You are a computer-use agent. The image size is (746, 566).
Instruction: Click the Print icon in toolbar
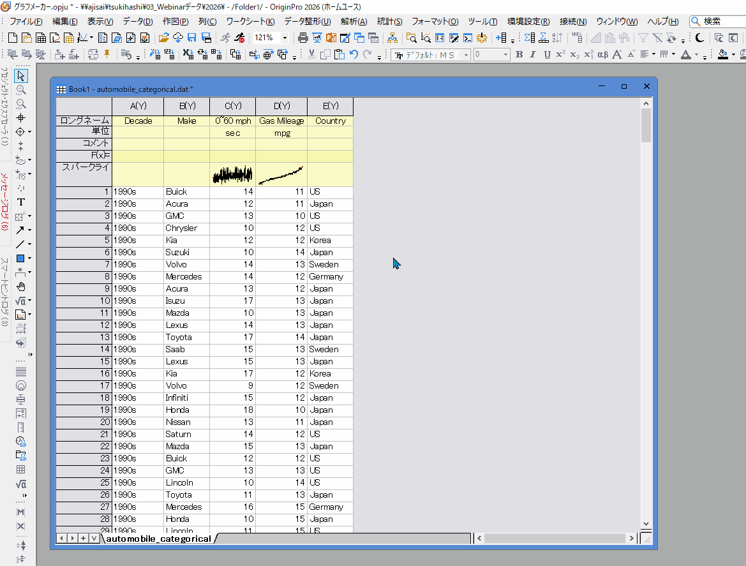(x=303, y=38)
